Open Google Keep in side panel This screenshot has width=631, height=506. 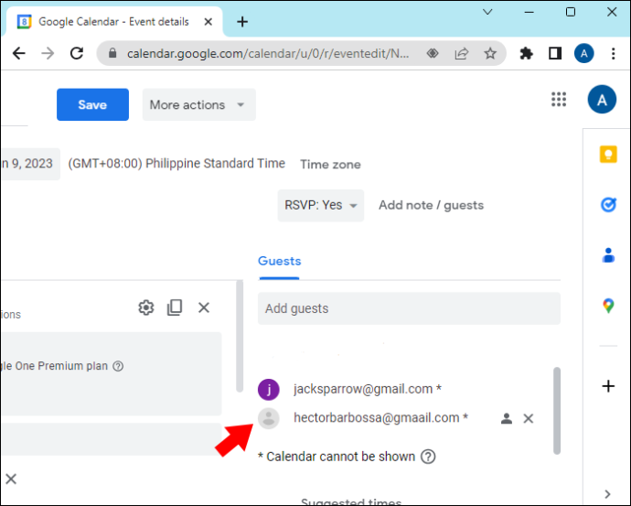[608, 154]
